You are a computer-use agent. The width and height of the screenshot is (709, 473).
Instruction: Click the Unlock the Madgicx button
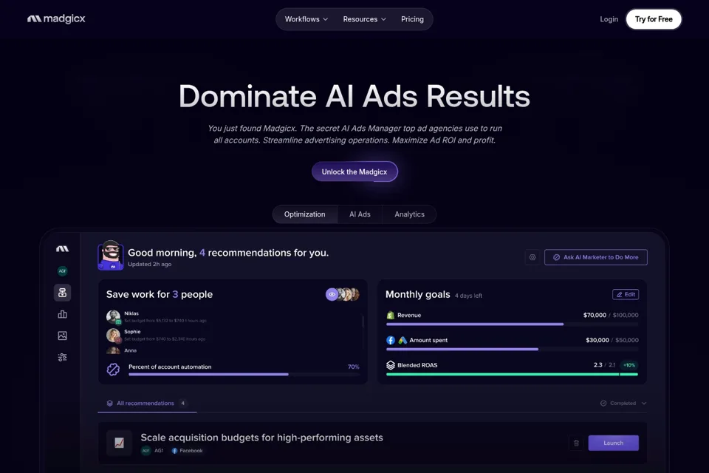[354, 171]
